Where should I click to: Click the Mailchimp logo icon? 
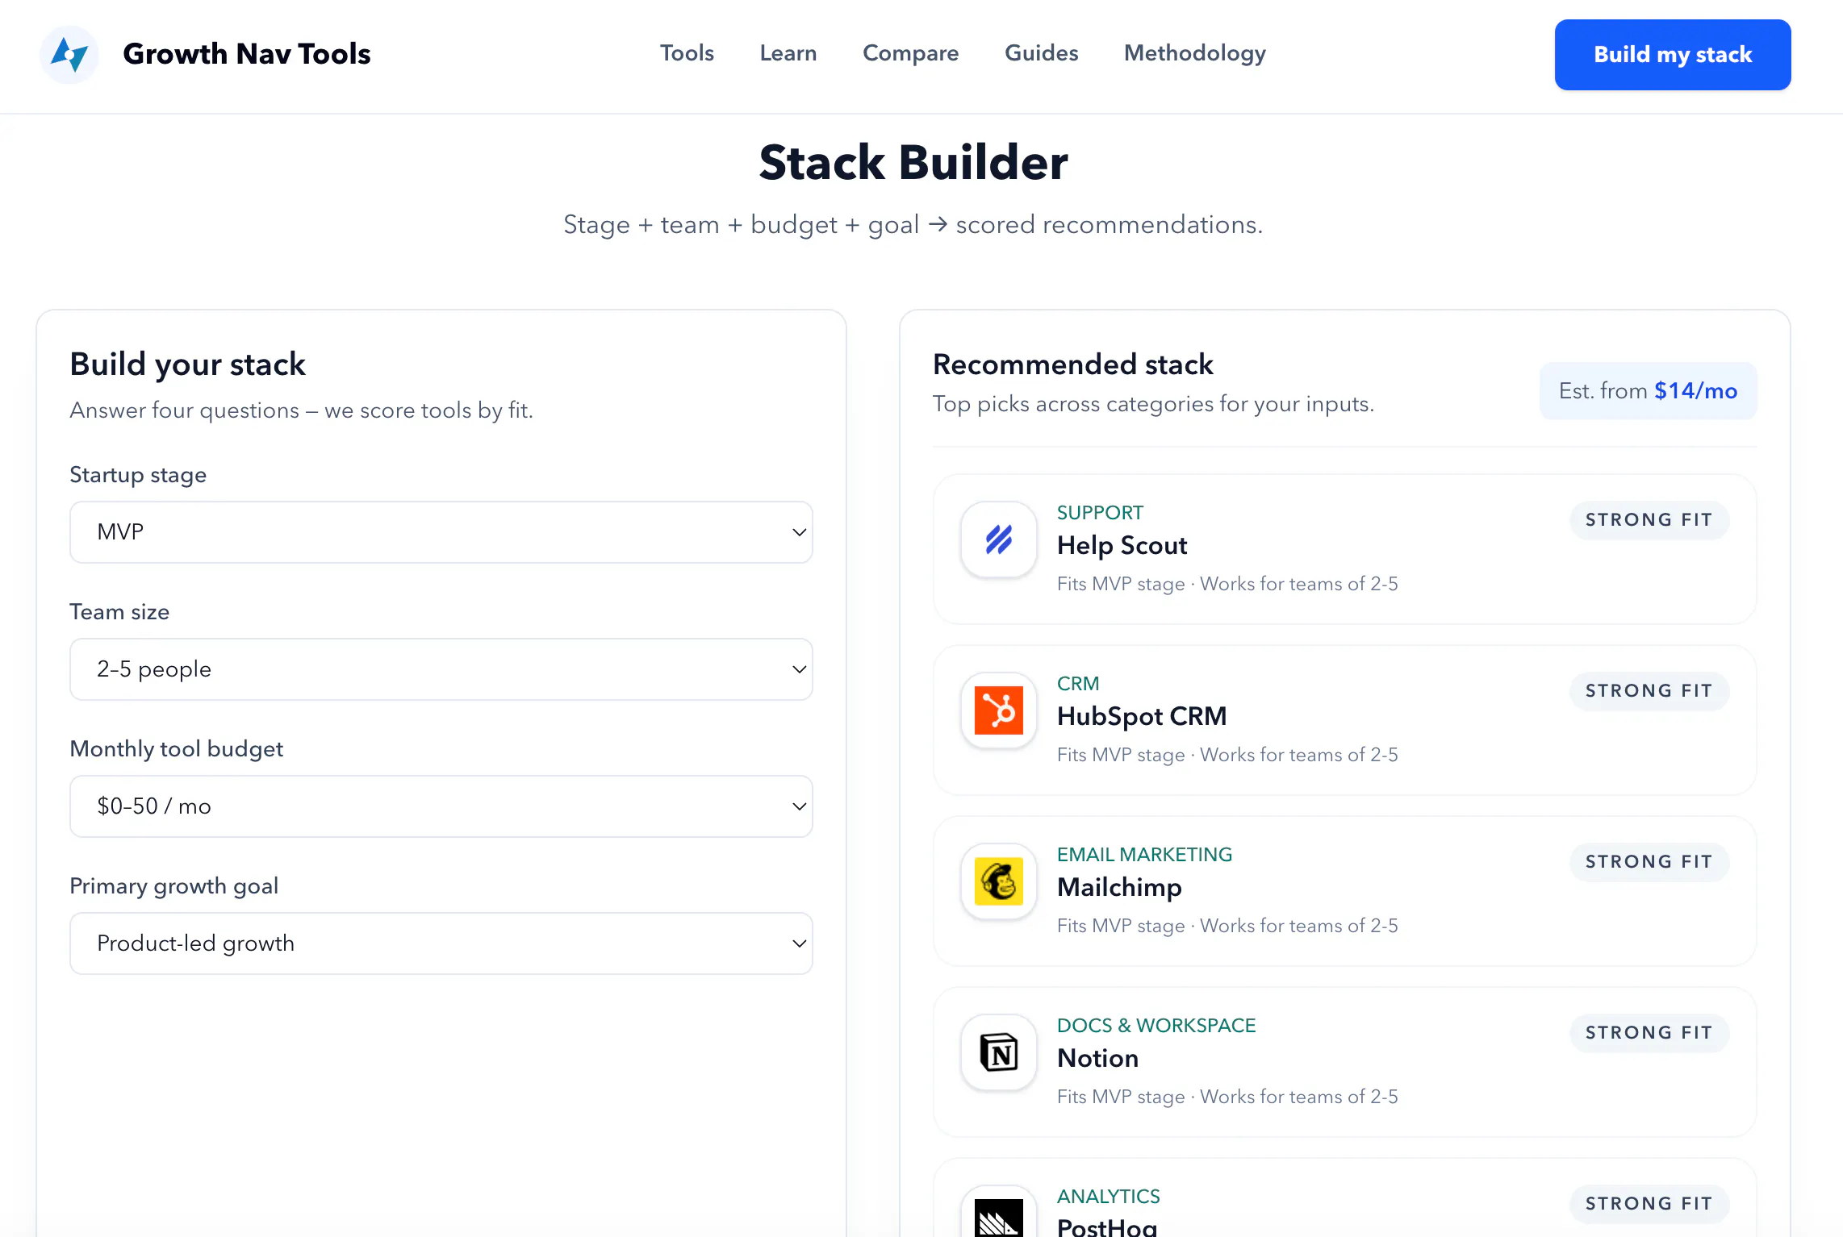pos(999,881)
